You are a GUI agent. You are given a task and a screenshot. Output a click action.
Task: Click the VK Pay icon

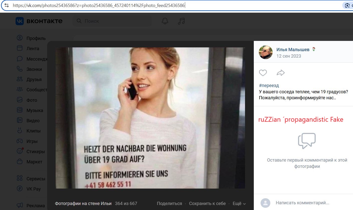click(20, 189)
